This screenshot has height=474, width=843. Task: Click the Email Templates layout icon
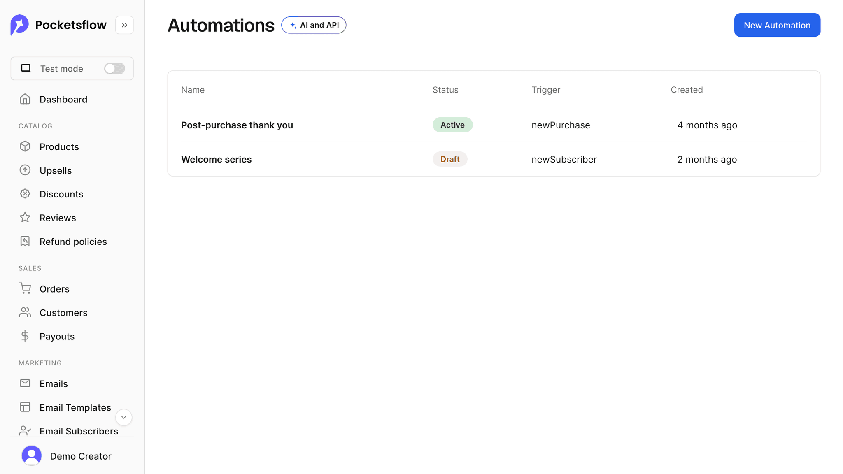(25, 407)
